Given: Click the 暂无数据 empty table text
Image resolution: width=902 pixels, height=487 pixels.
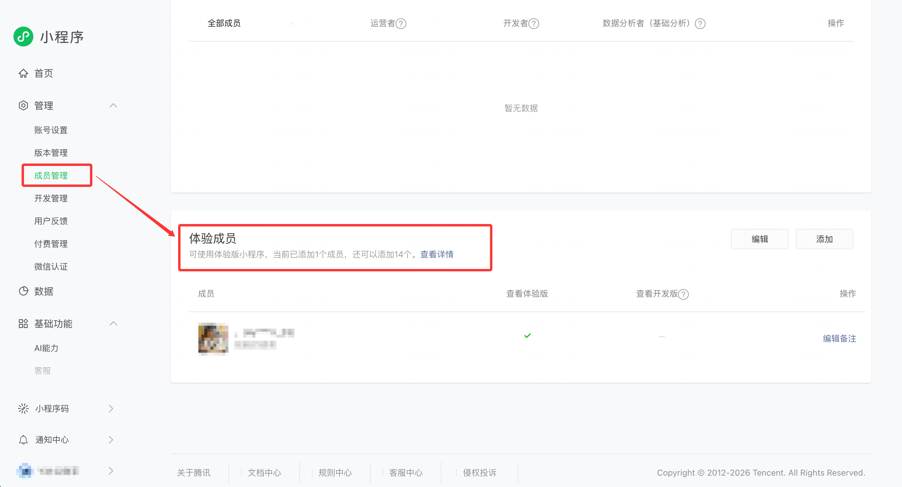Looking at the screenshot, I should (x=521, y=108).
